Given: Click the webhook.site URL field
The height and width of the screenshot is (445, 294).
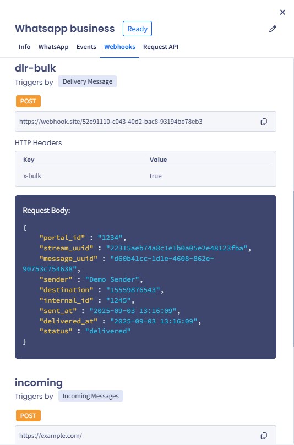Looking at the screenshot, I should coord(145,122).
